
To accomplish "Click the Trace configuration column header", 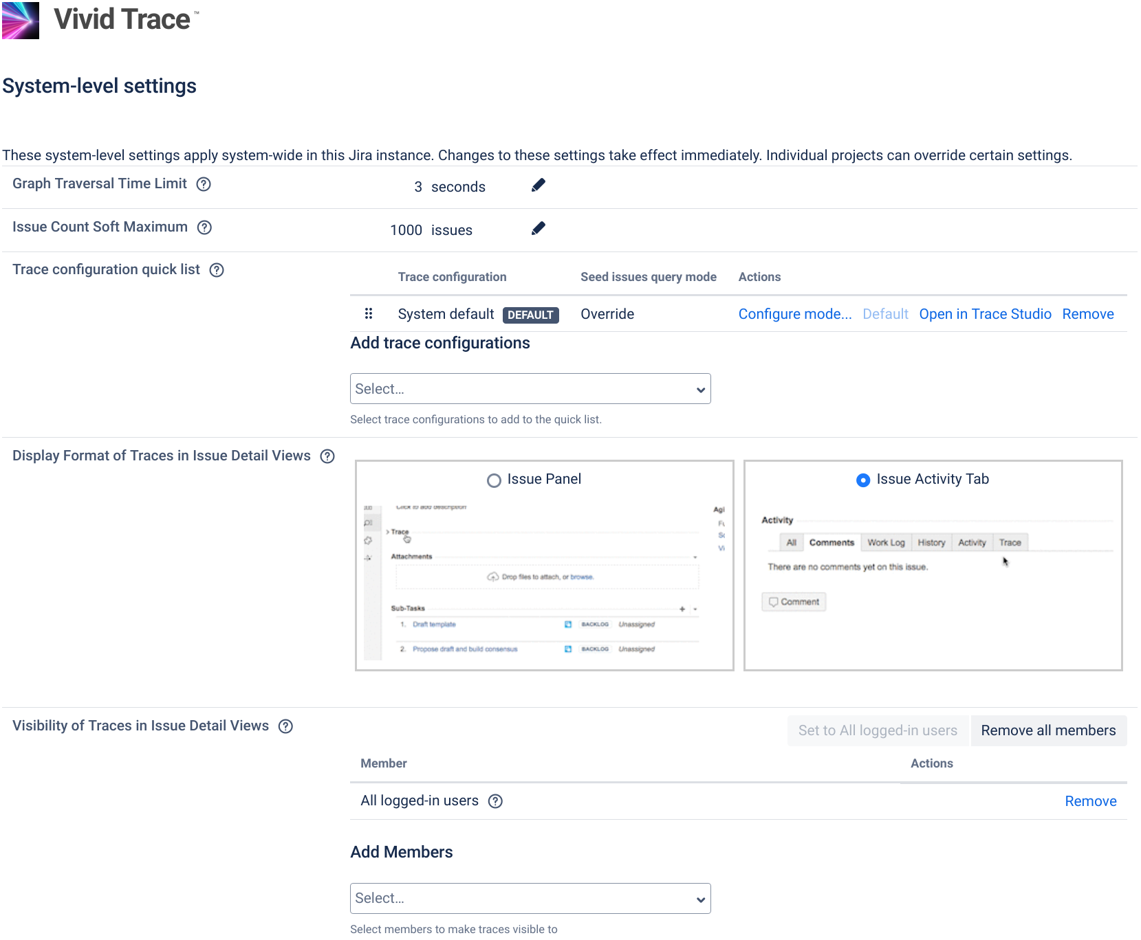I will [x=452, y=277].
